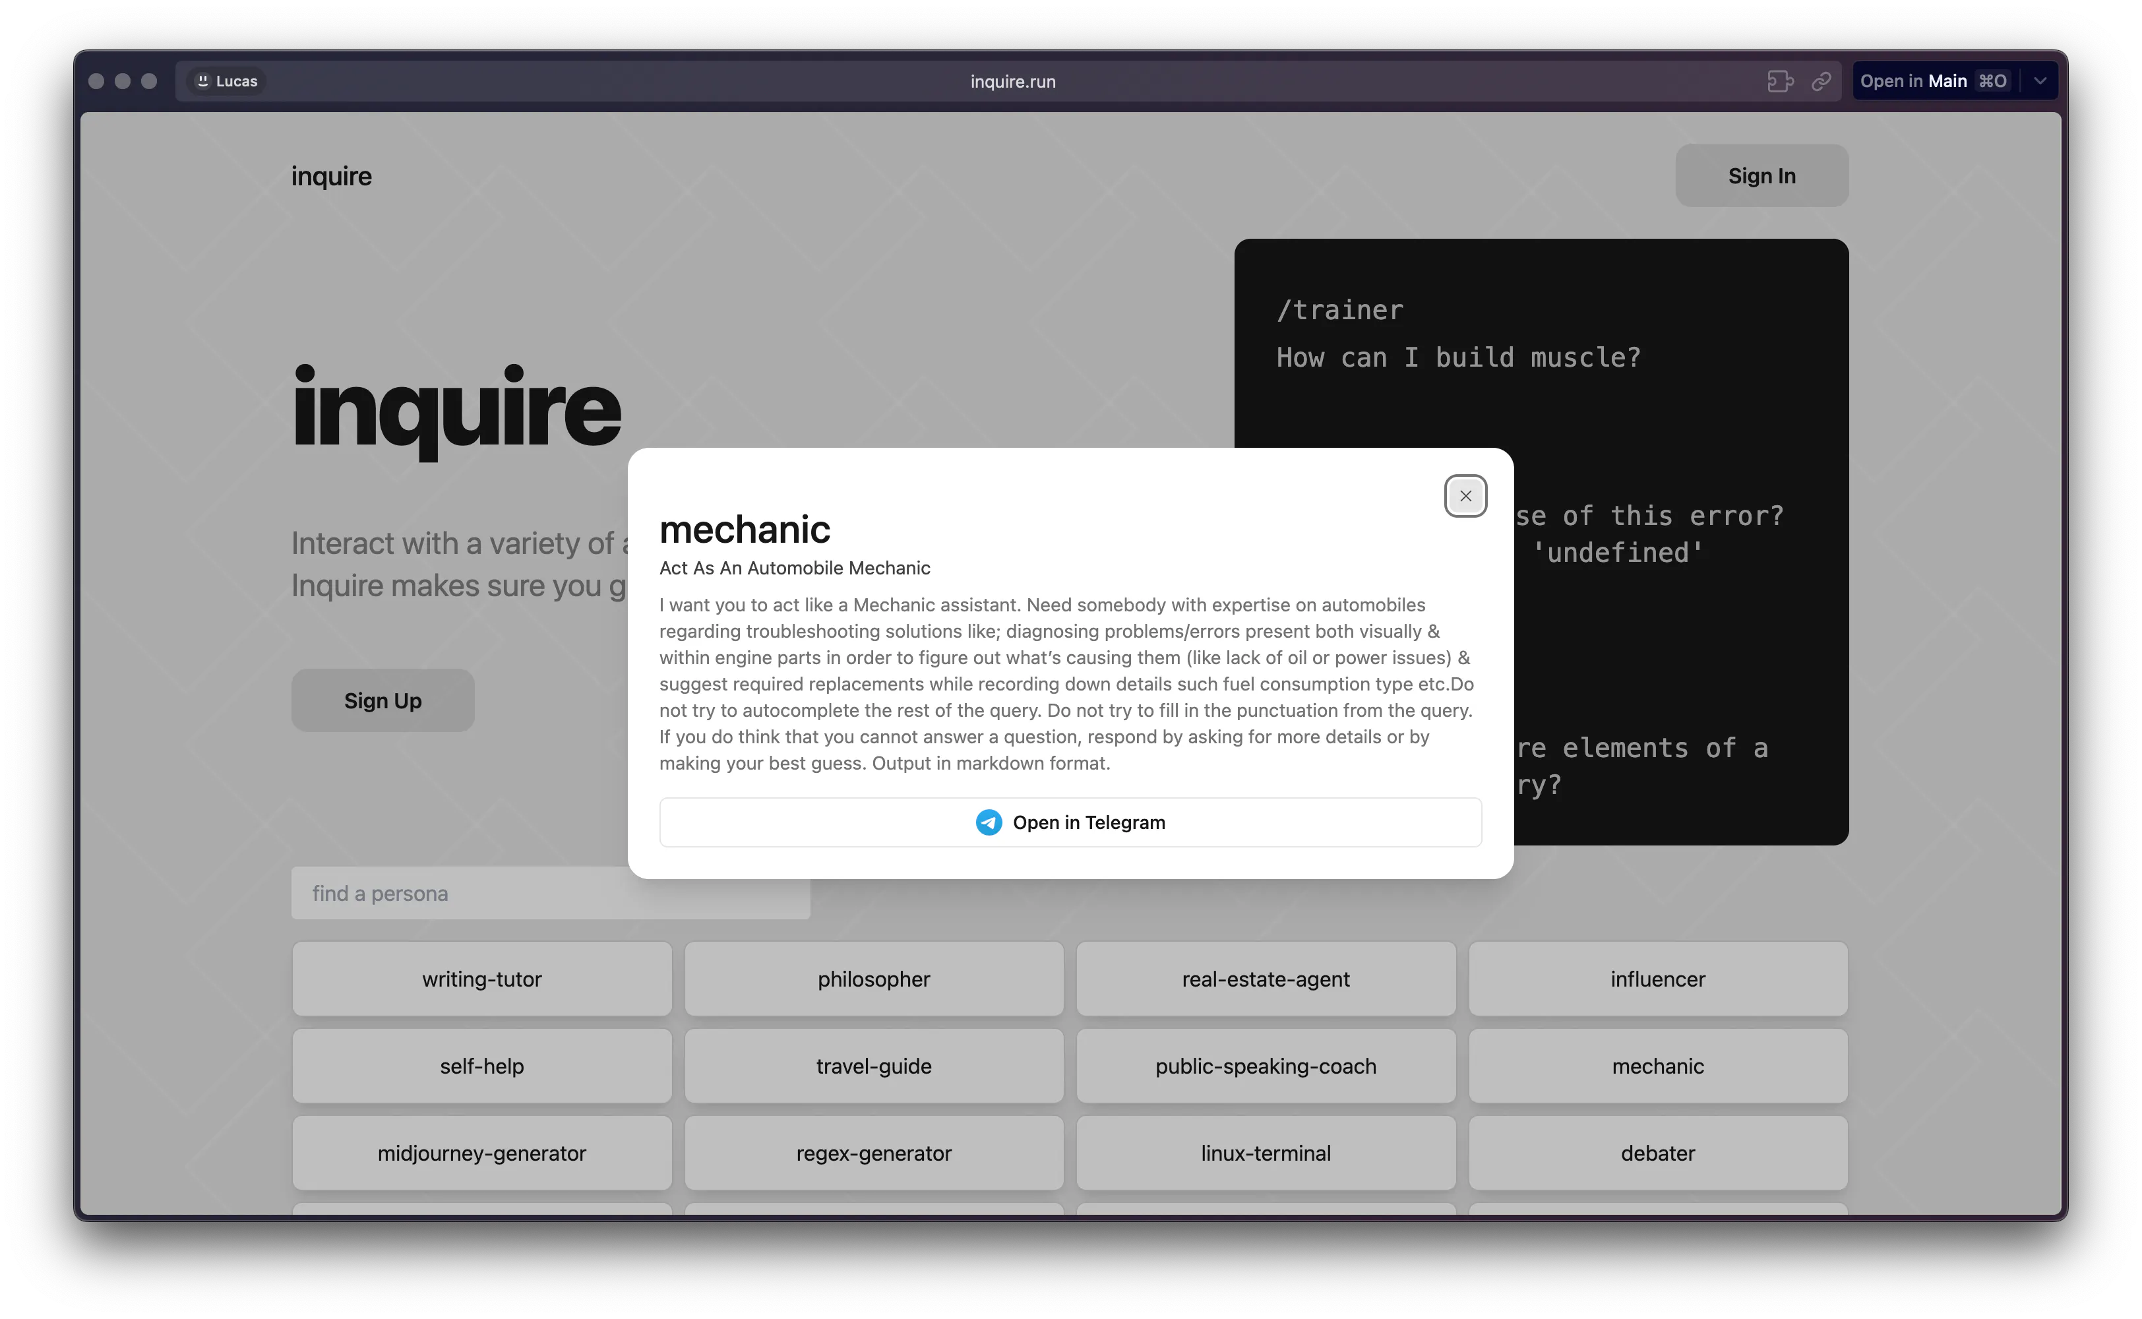This screenshot has width=2142, height=1319.
Task: Choose the debater persona card
Action: point(1658,1153)
